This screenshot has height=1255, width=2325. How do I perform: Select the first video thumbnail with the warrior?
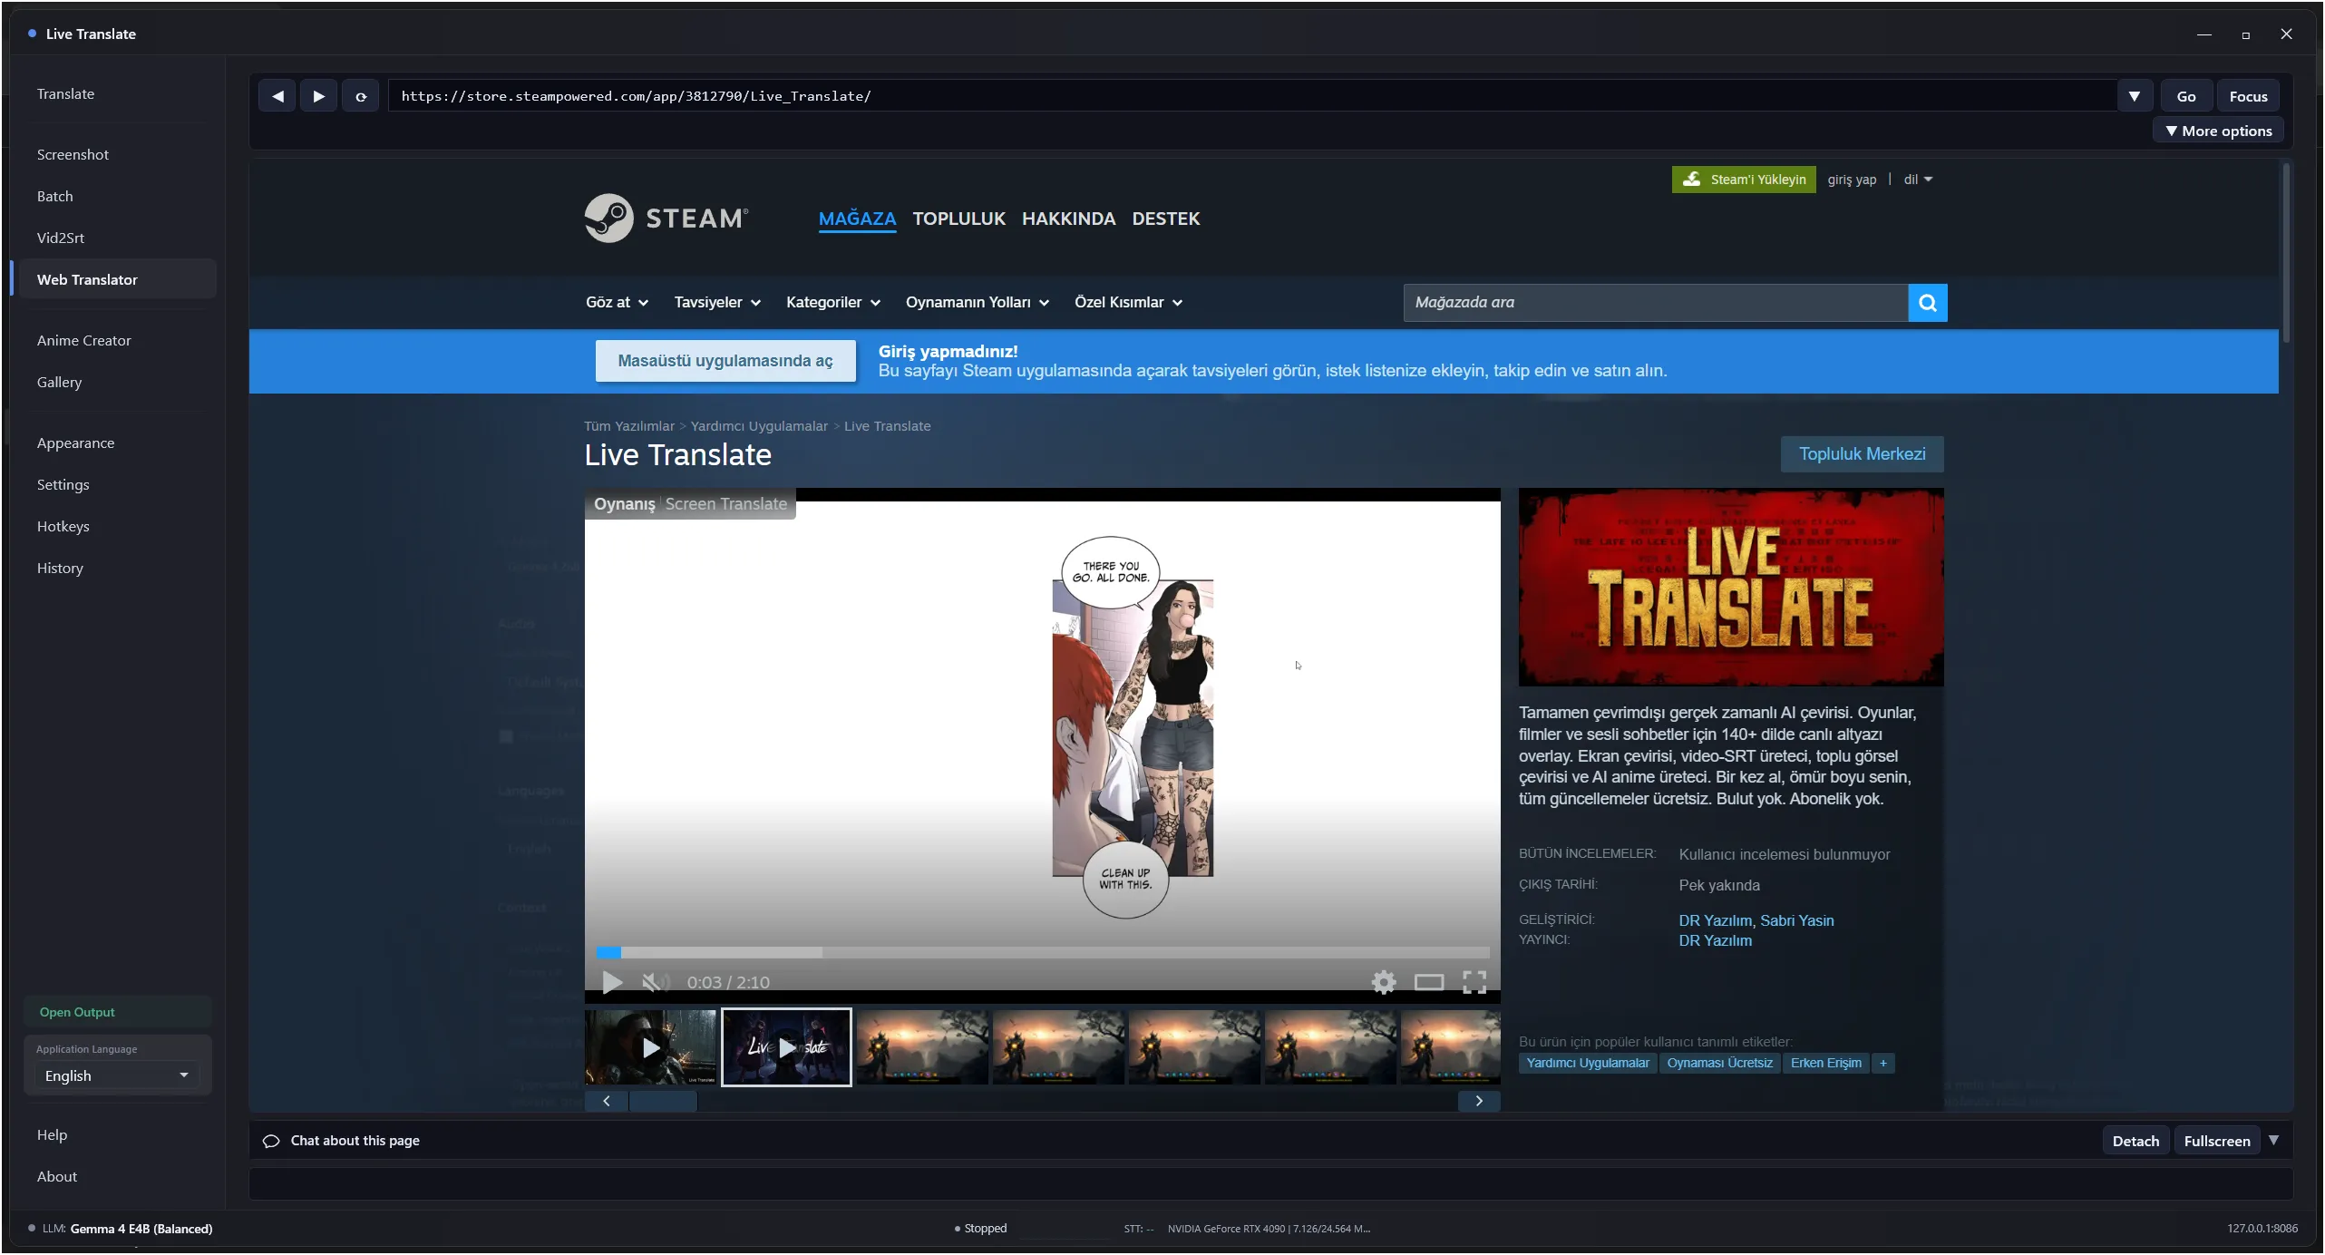point(650,1047)
